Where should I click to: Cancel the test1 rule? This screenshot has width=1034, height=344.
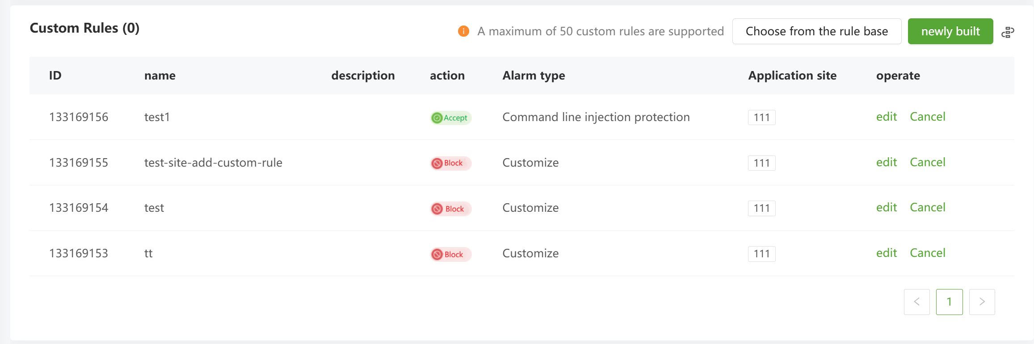tap(928, 117)
